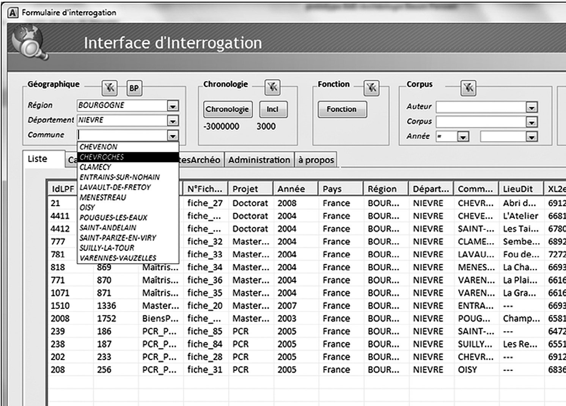Expand the Corpus combo box arrow
This screenshot has height=406, width=566.
tap(531, 122)
